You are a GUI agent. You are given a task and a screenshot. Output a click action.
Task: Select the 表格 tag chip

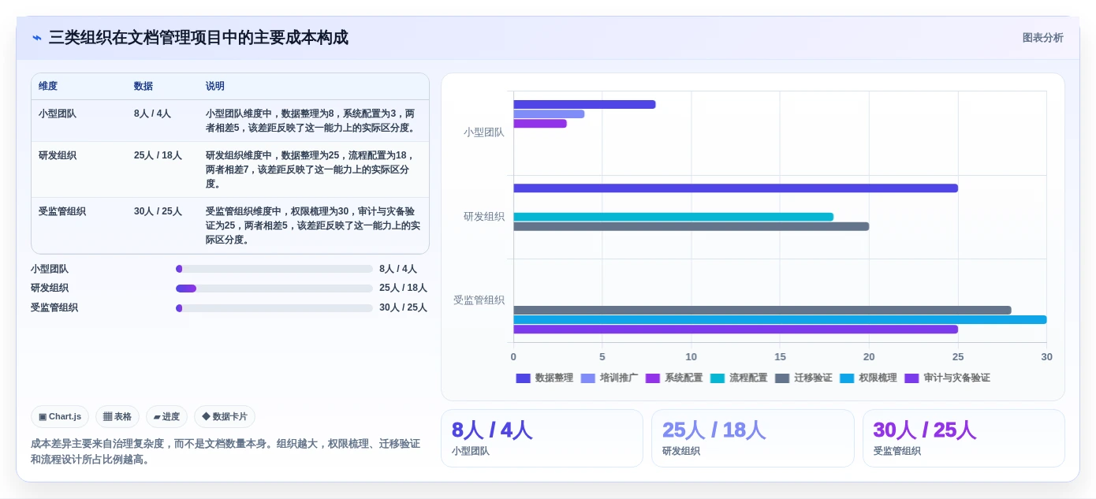117,416
